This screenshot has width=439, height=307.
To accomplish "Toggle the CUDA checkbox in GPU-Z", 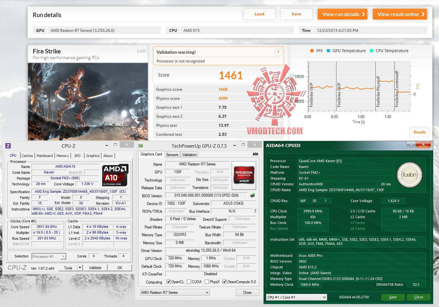I will (189, 282).
